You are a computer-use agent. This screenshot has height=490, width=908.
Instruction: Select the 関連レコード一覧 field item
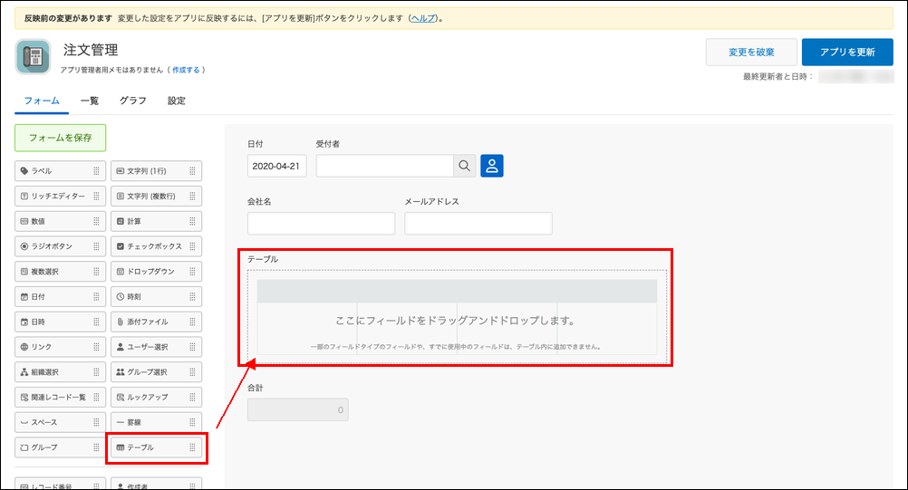point(60,398)
